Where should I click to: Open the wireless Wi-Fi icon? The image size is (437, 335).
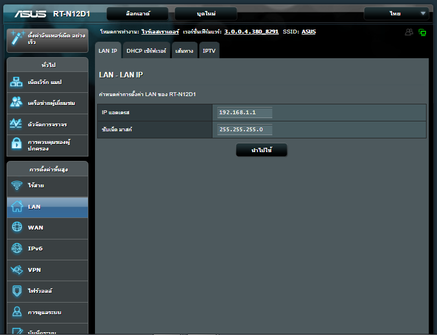pos(16,185)
